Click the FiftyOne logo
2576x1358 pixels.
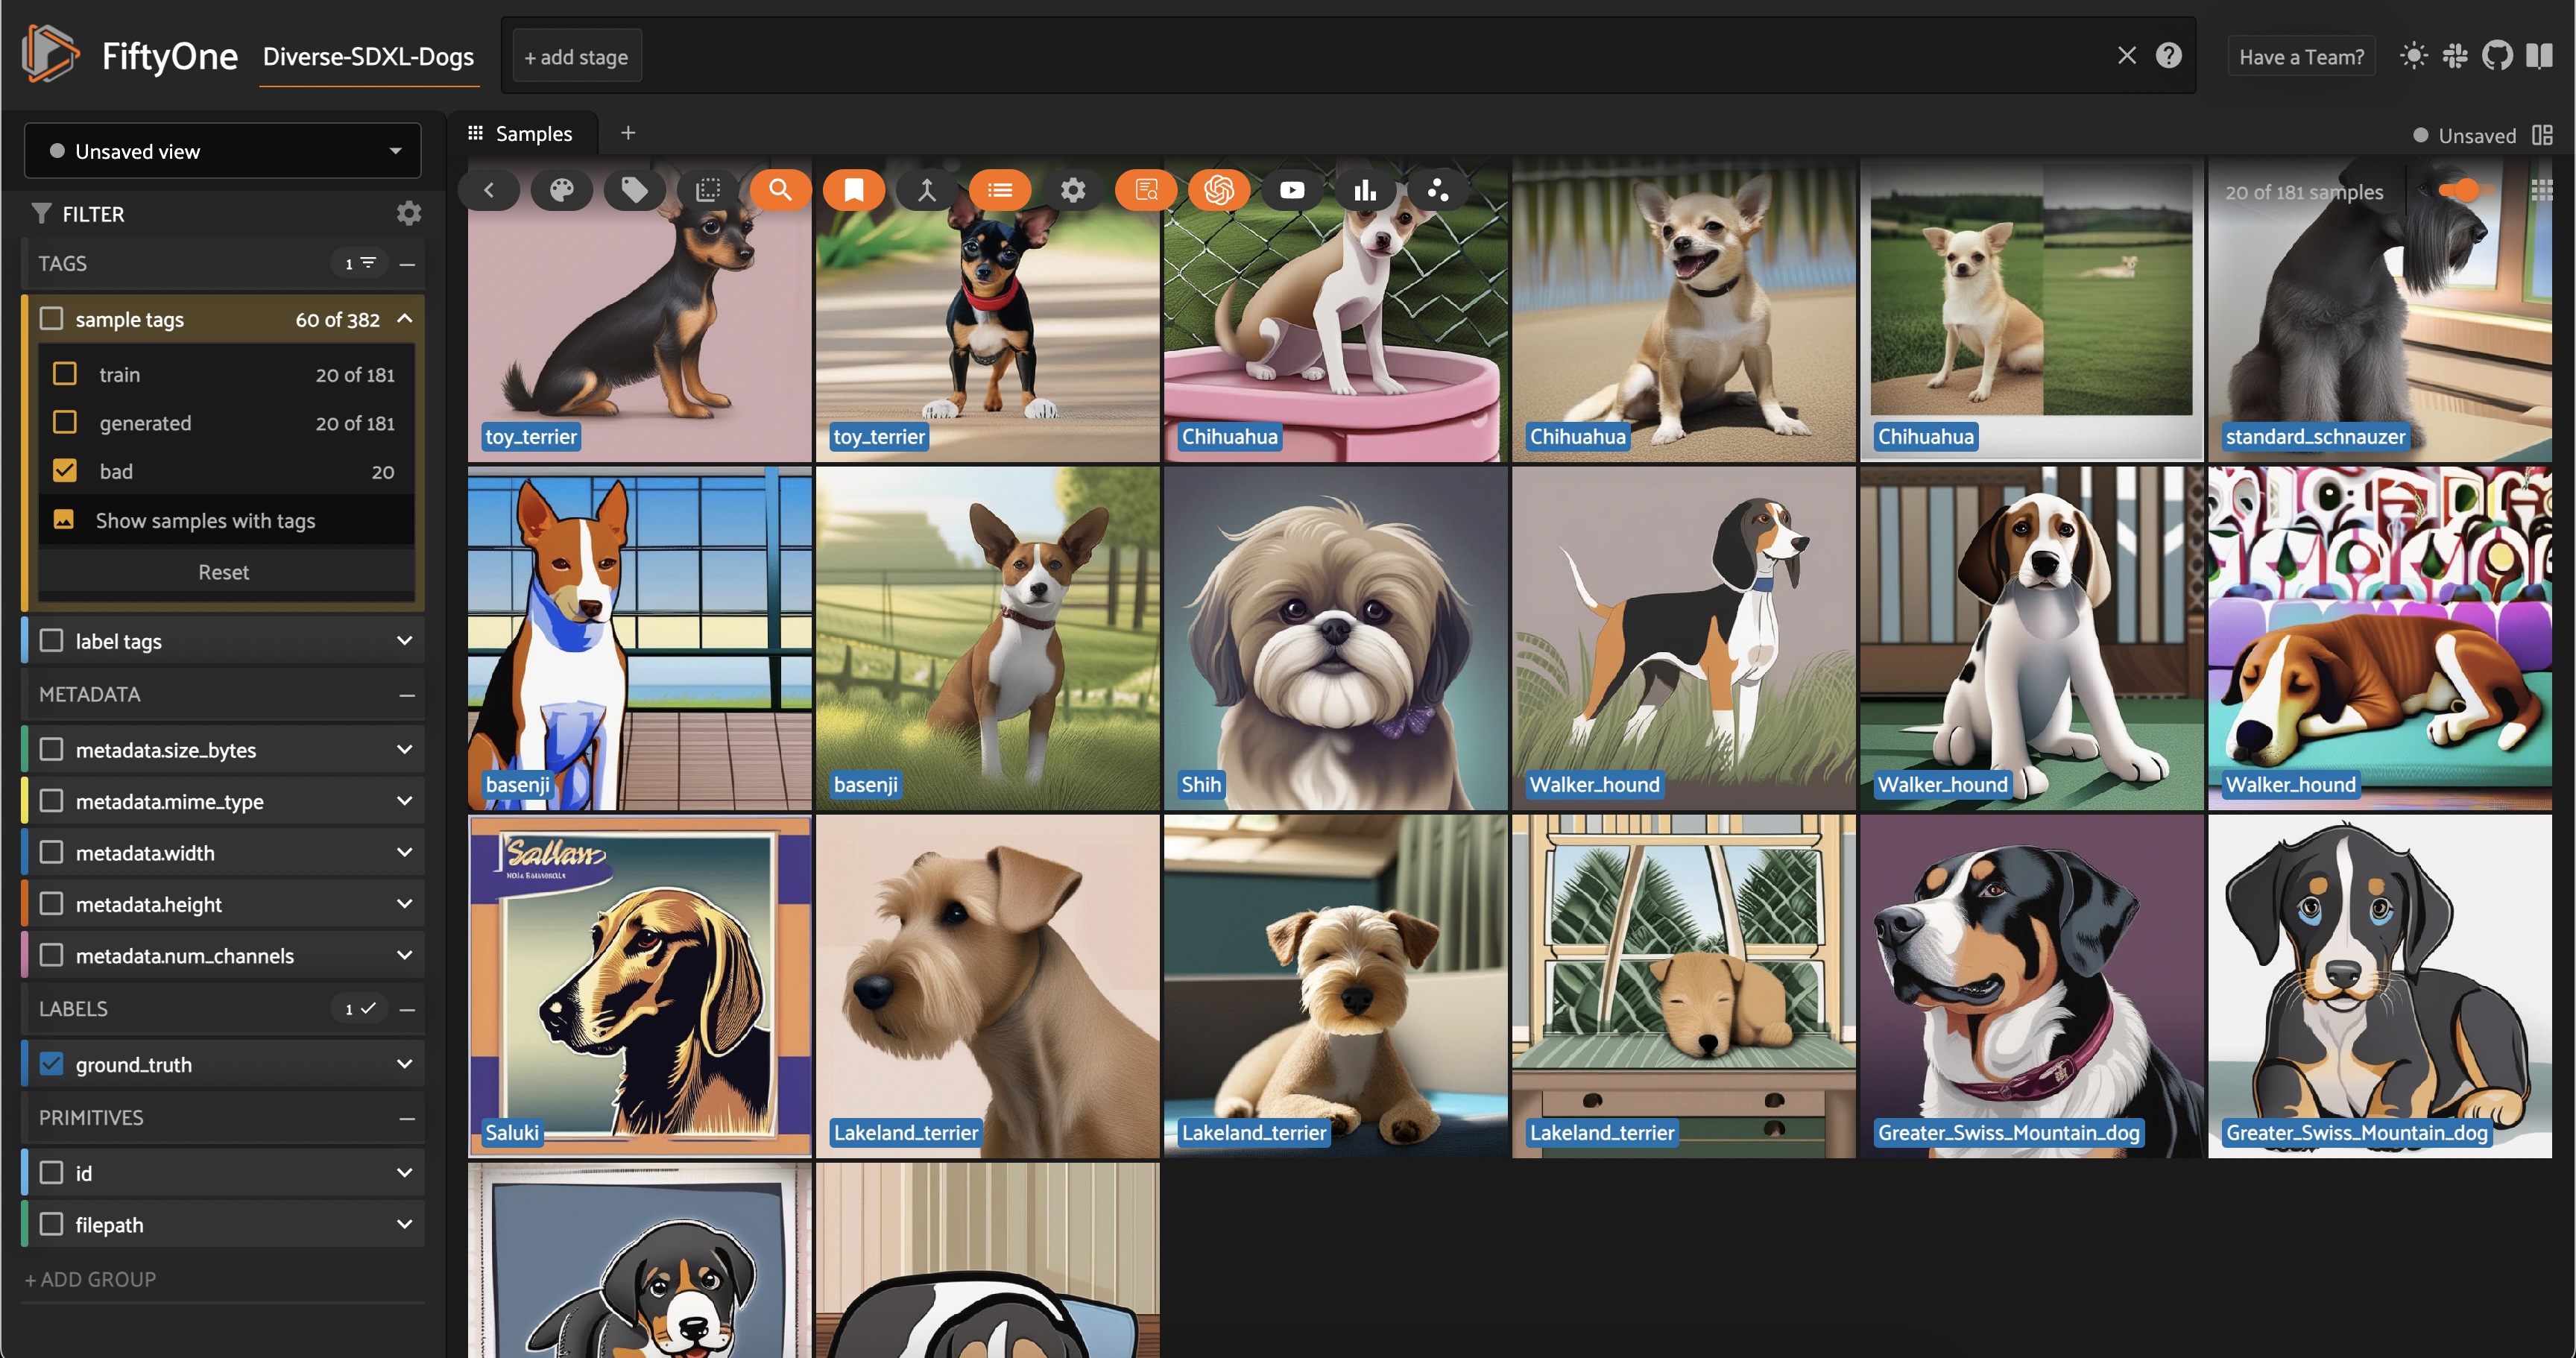50,55
